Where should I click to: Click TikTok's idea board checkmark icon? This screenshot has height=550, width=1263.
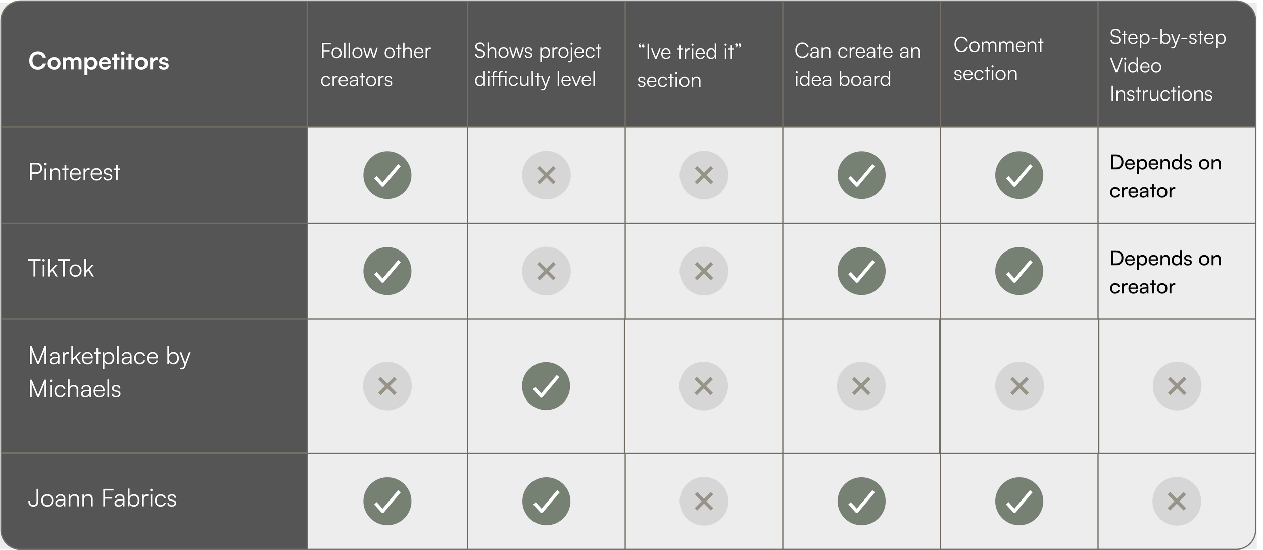point(861,271)
